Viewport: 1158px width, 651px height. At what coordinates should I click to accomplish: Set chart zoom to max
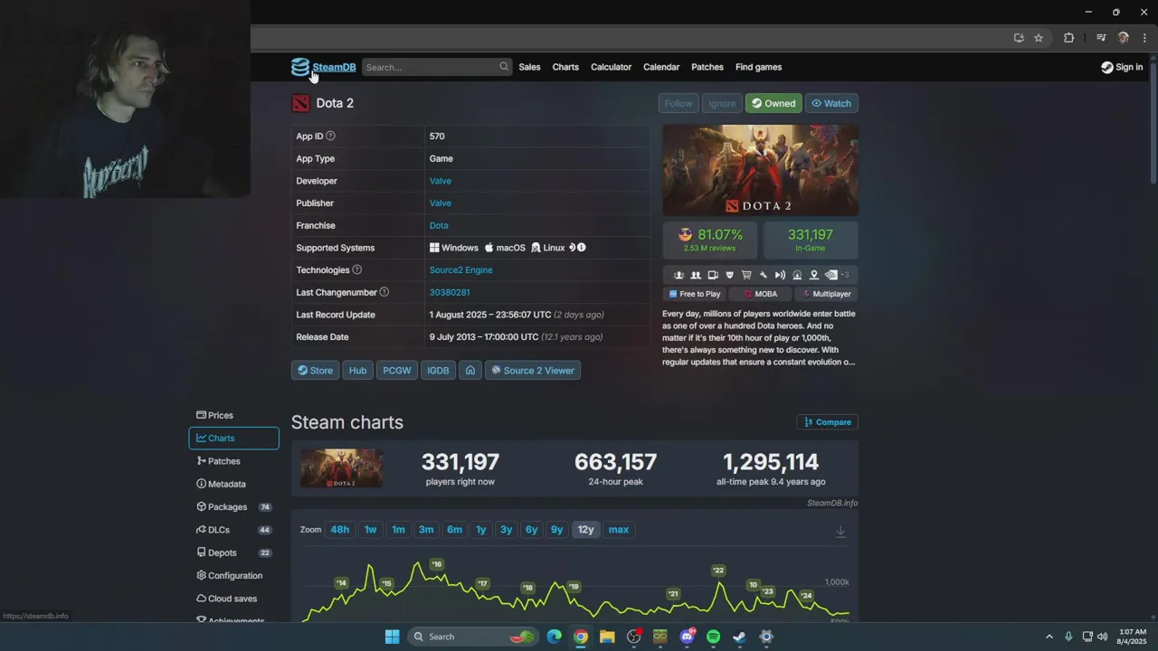click(x=619, y=530)
